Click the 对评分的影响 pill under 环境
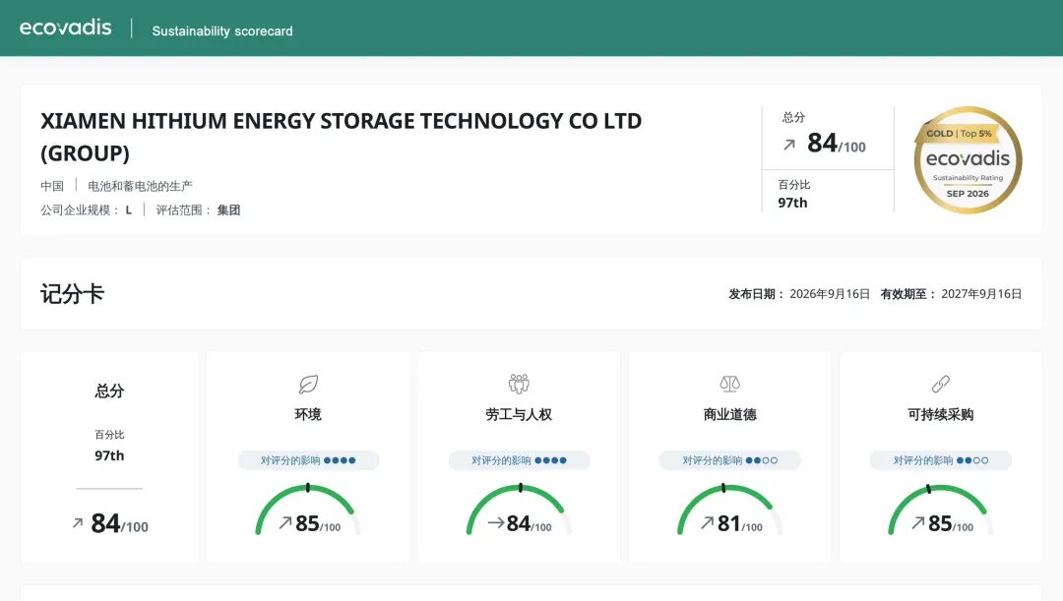The image size is (1063, 601). pyautogui.click(x=308, y=460)
